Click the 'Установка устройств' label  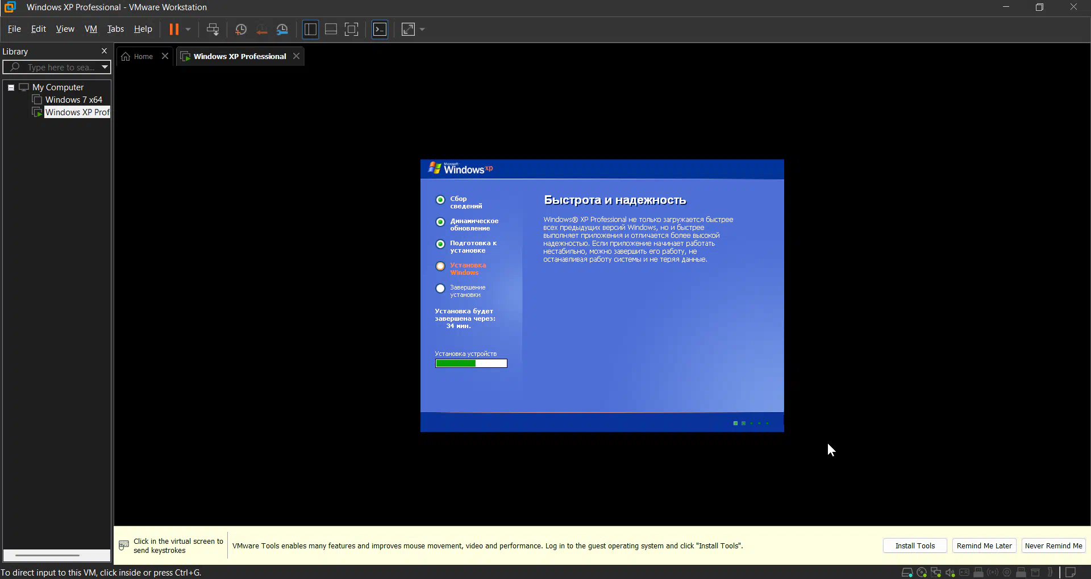[x=466, y=354]
